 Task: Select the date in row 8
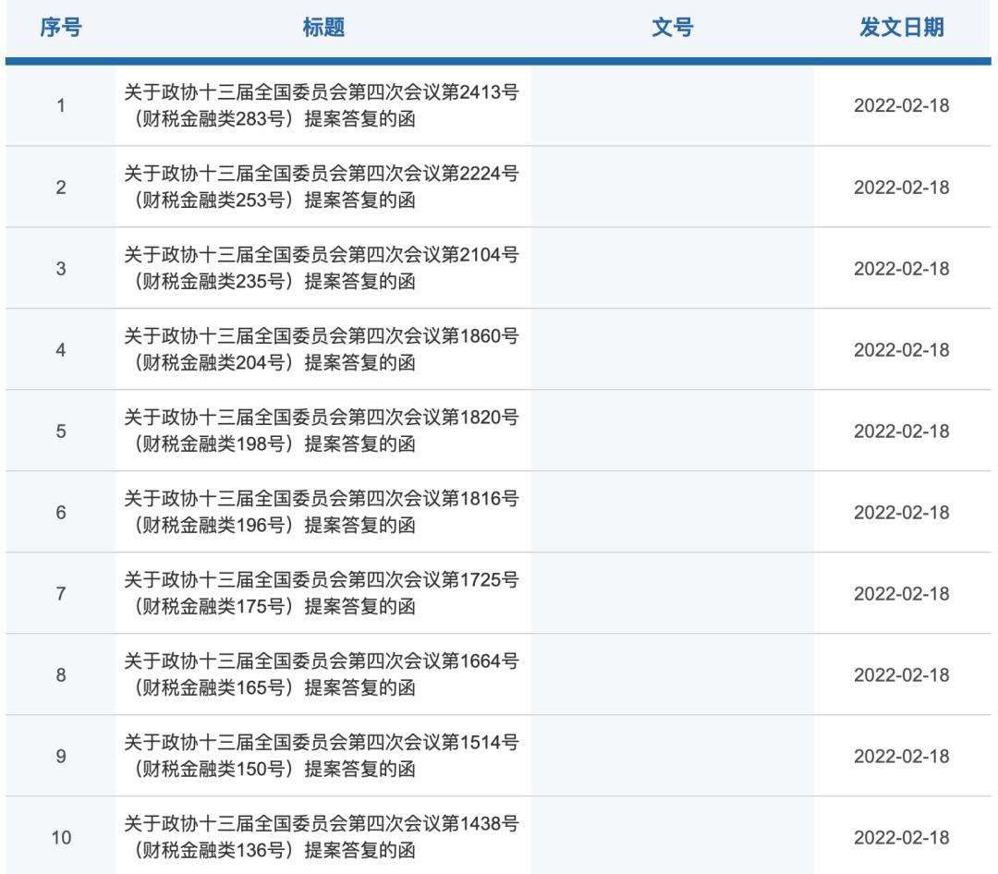901,674
